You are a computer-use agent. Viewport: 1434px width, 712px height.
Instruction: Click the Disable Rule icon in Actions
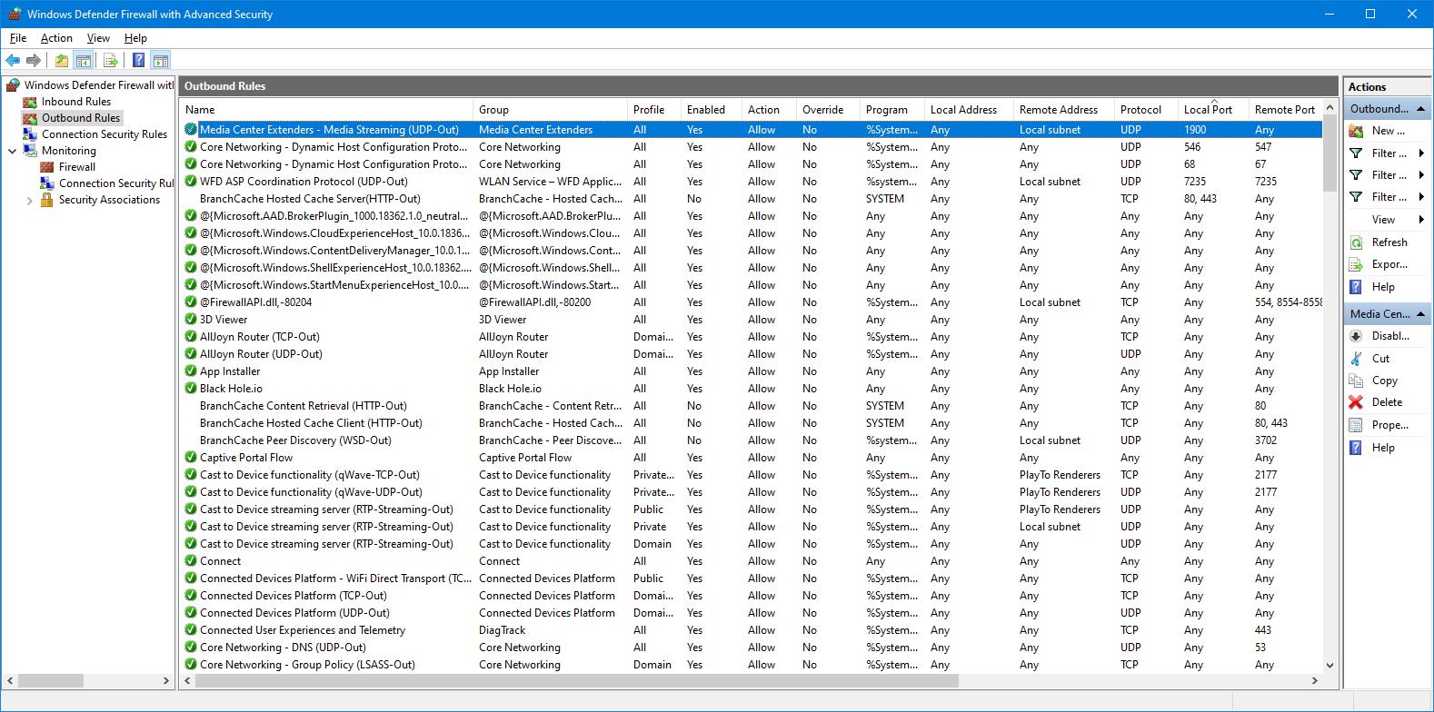[1356, 336]
